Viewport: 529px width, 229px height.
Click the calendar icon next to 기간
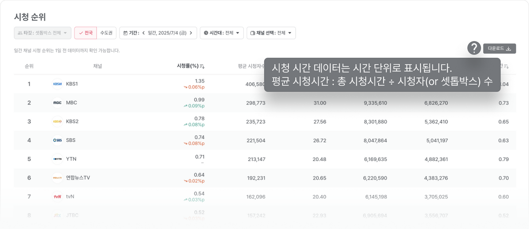tap(125, 33)
